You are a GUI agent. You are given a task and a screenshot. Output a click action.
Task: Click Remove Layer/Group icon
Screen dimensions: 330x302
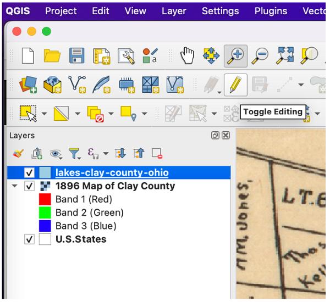(157, 153)
